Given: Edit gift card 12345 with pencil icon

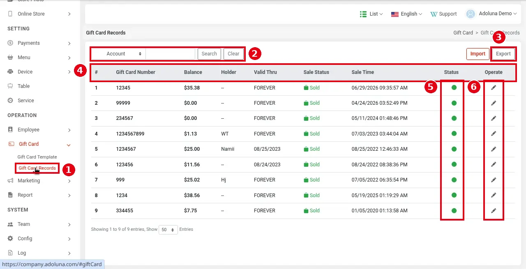Looking at the screenshot, I should [494, 87].
